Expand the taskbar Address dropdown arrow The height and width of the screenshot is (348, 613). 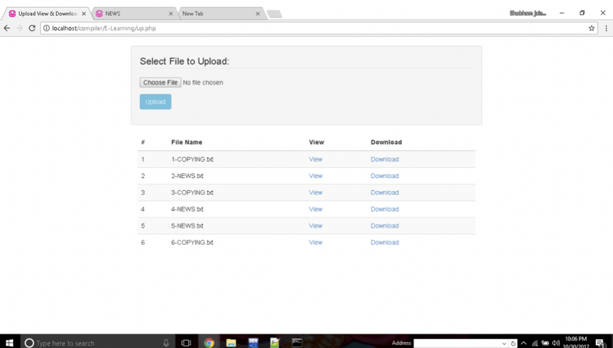[504, 343]
